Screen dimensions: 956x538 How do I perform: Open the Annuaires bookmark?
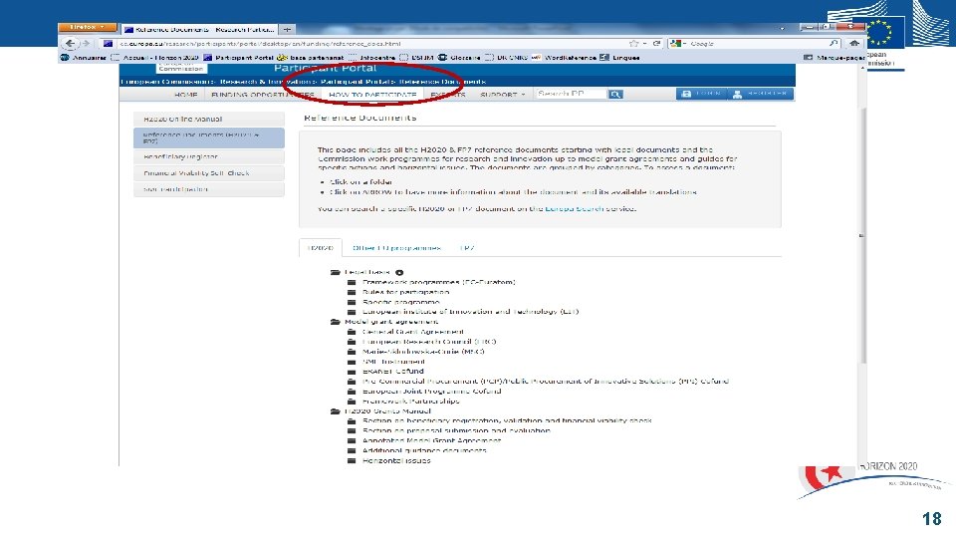(84, 58)
